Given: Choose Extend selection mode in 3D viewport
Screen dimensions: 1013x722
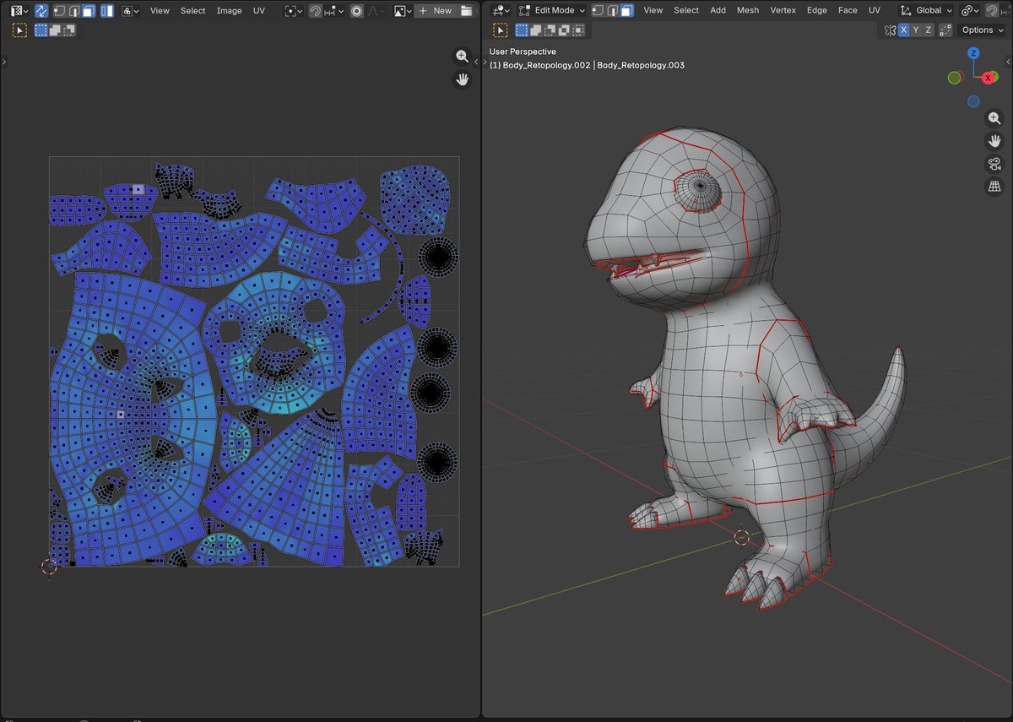Looking at the screenshot, I should click(x=535, y=30).
